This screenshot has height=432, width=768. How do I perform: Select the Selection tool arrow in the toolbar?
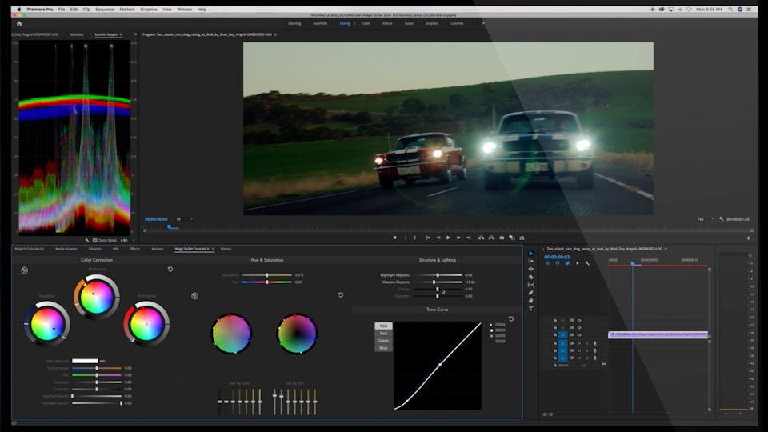531,254
